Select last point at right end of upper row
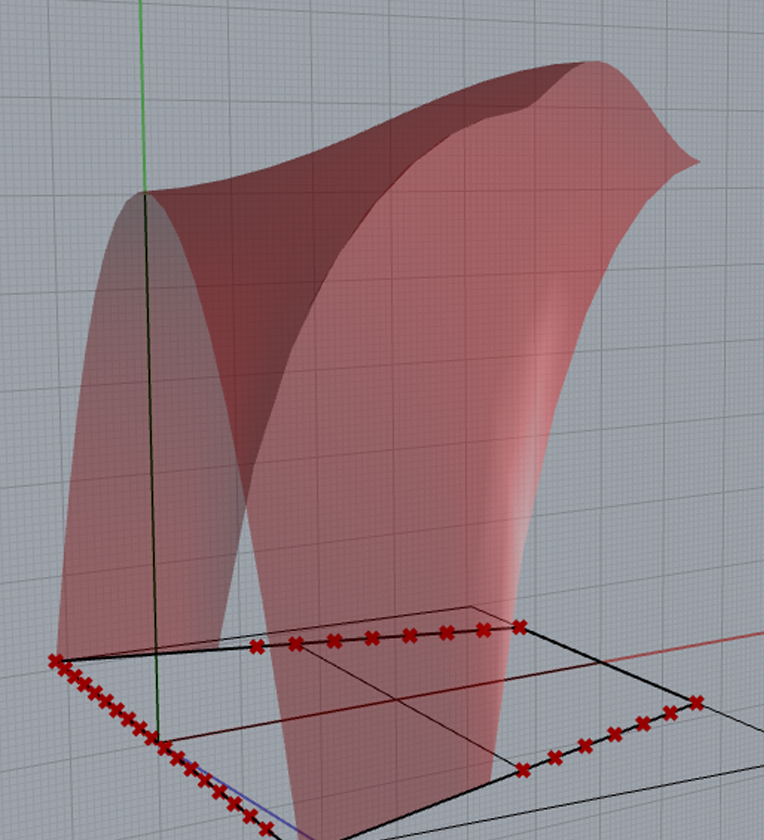Screen dimensions: 764x840 point(519,627)
